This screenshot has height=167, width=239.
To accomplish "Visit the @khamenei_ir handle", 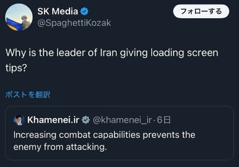I will pyautogui.click(x=122, y=120).
